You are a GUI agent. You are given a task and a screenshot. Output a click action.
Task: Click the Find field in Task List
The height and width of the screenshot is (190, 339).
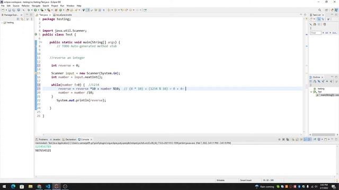tap(316, 33)
